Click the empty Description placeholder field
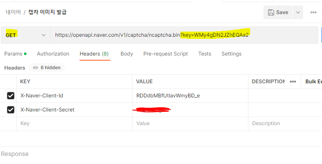 pyautogui.click(x=285, y=123)
